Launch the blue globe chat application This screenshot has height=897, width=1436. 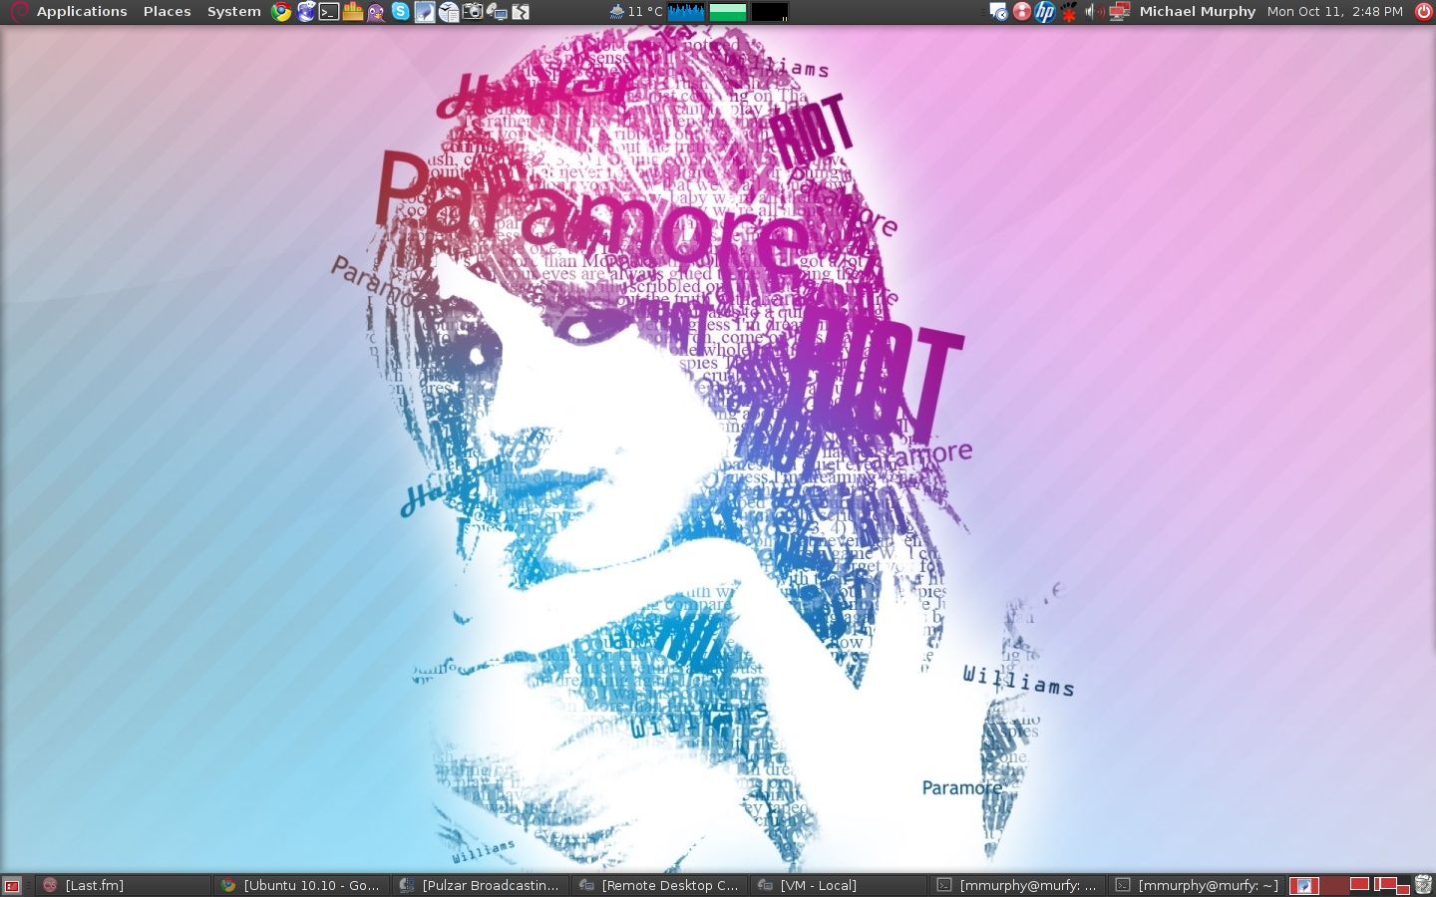306,12
